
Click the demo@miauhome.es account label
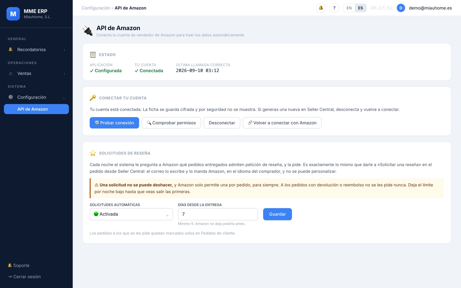coord(430,8)
